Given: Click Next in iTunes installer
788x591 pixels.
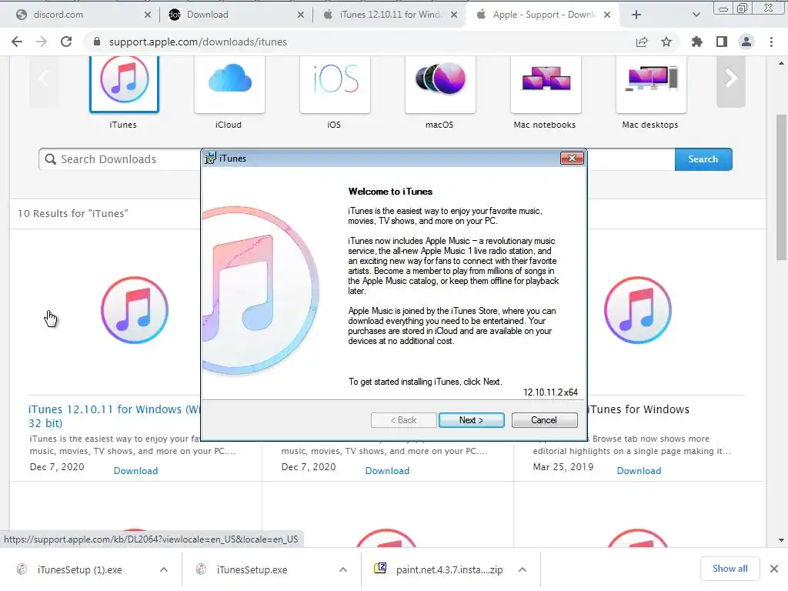Looking at the screenshot, I should point(471,420).
